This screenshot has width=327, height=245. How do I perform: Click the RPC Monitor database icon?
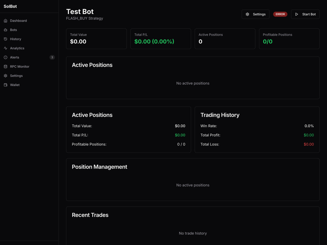6,66
